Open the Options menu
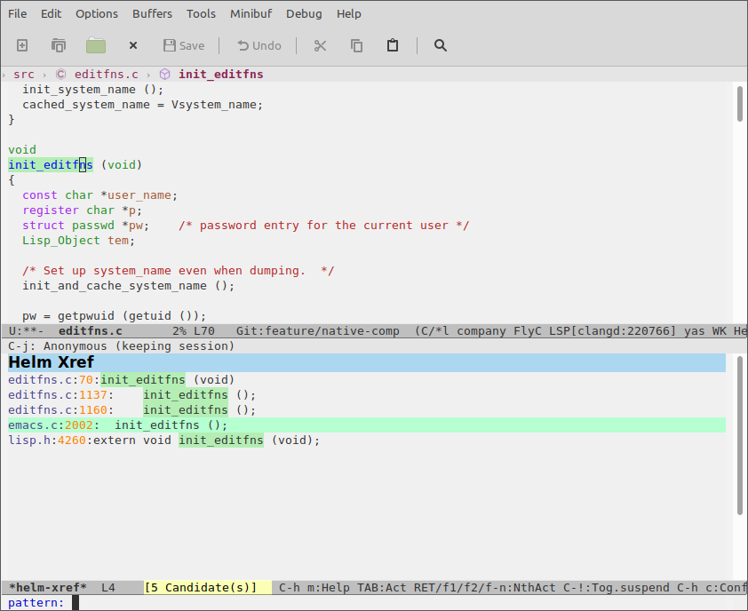Viewport: 748px width, 611px height. pos(97,14)
